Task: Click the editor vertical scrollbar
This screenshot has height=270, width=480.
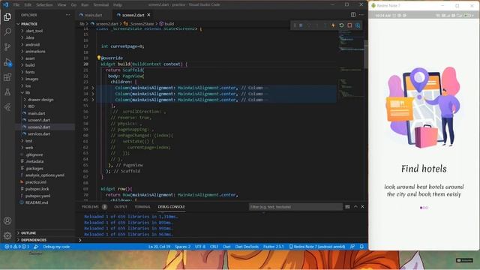Action: point(366,55)
